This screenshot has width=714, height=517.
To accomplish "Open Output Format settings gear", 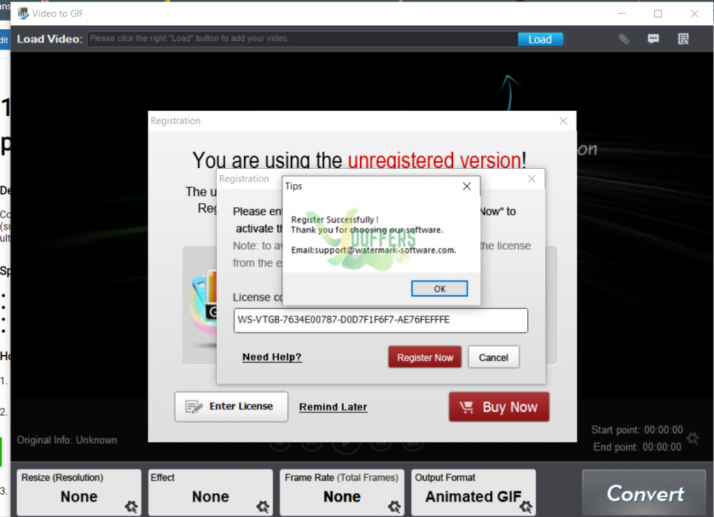I will click(x=526, y=506).
